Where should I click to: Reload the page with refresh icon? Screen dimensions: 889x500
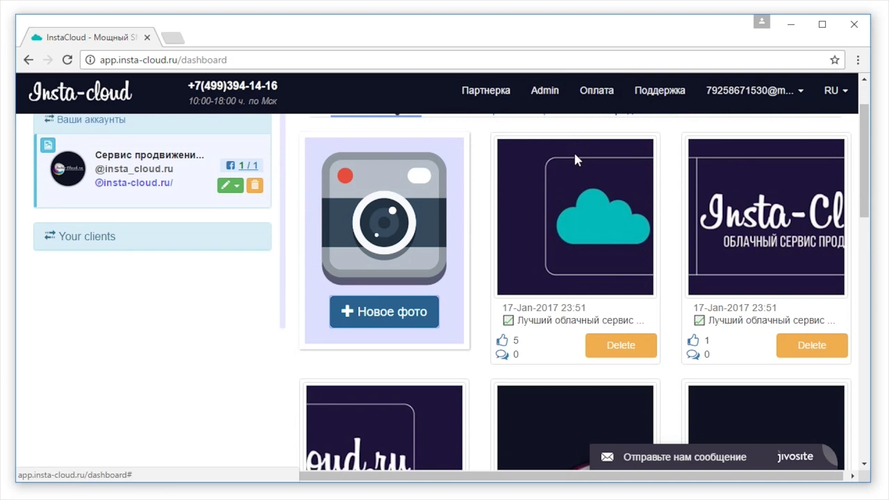(67, 60)
